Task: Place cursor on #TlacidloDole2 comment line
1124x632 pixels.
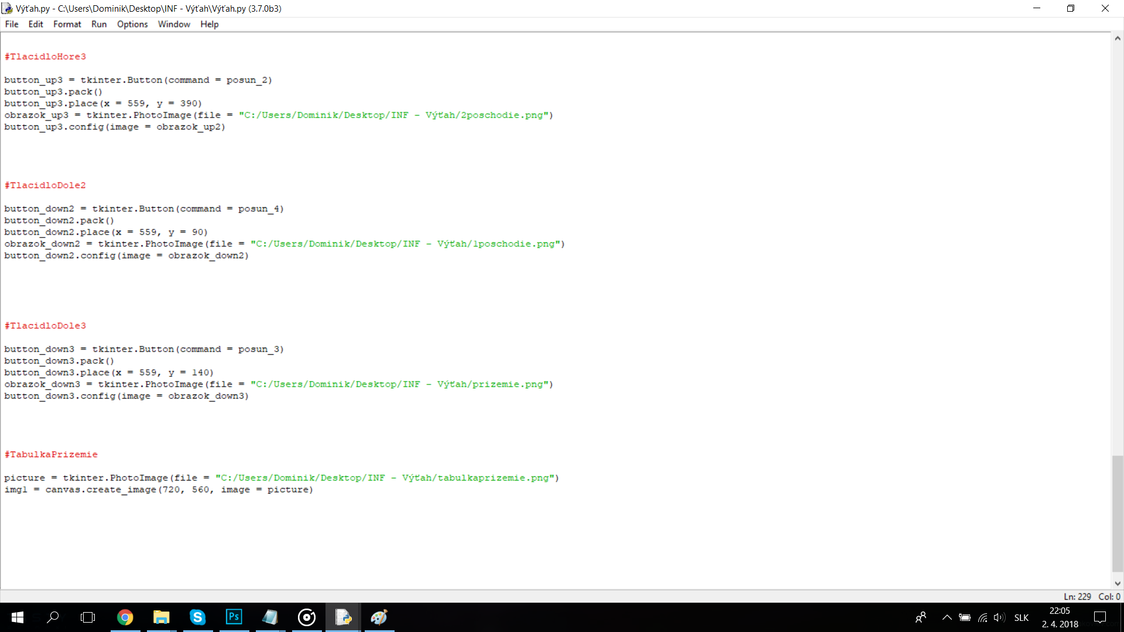Action: click(x=46, y=186)
